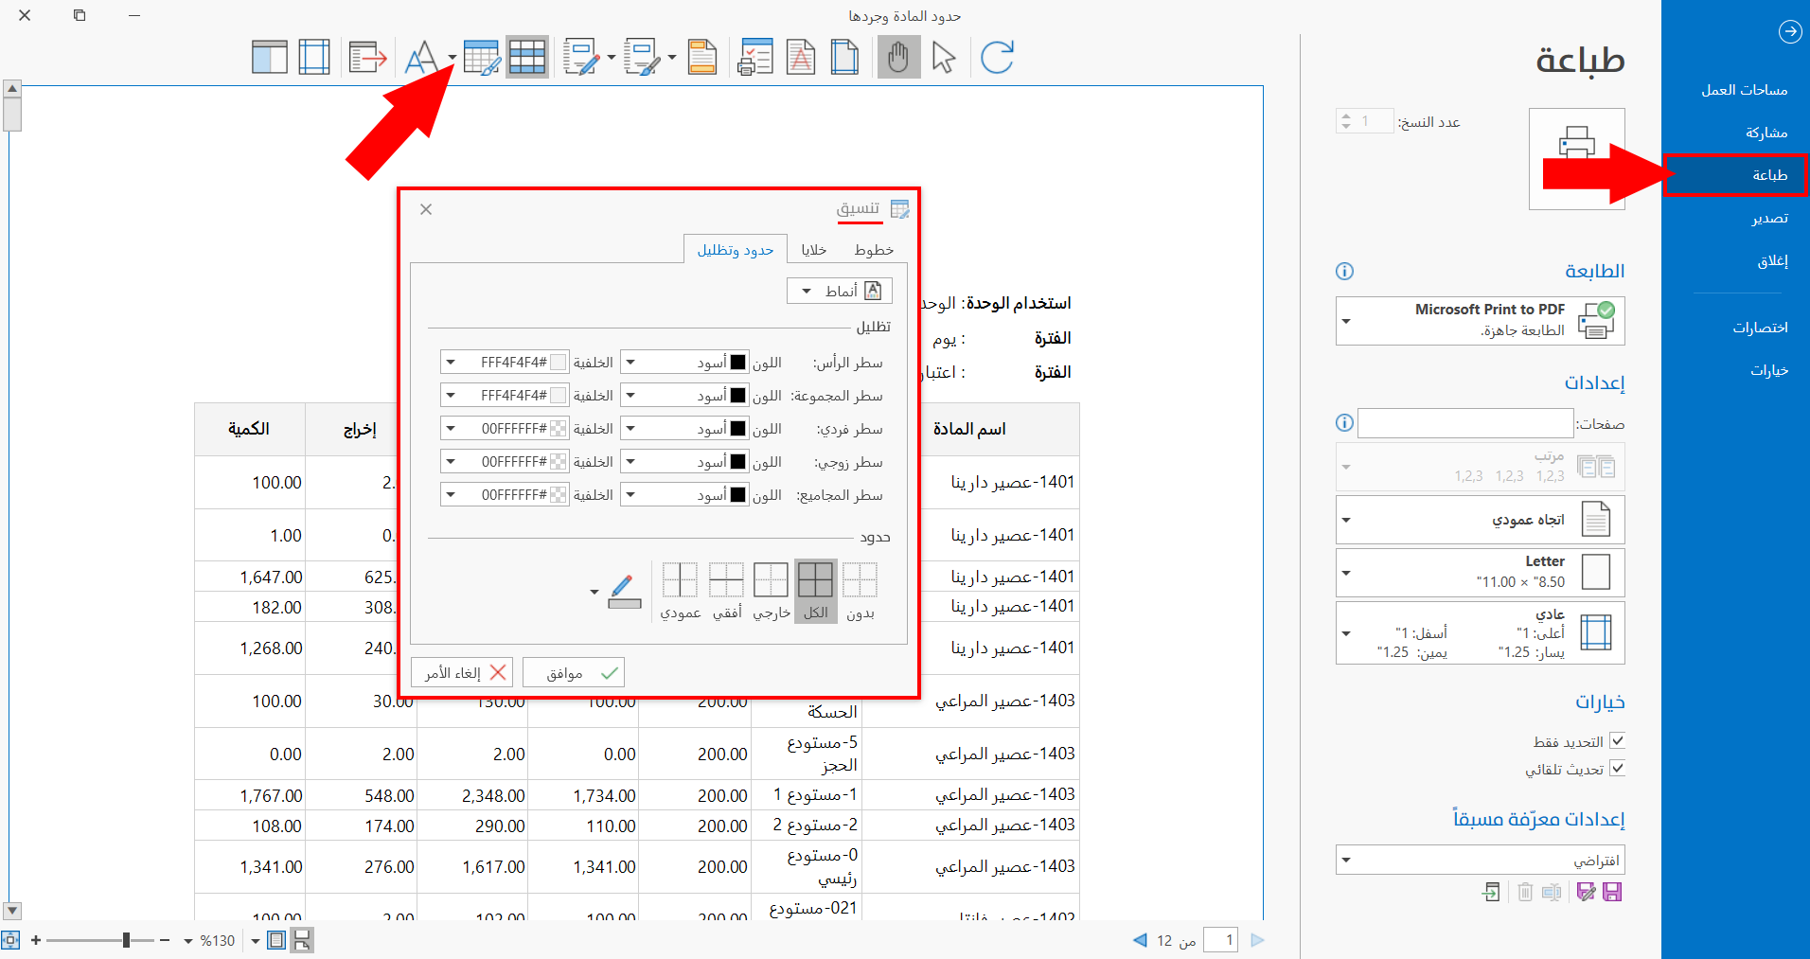Screen dimensions: 1810x959
Task: Toggle تحديث تلقائي checkbox
Action: 1617,769
